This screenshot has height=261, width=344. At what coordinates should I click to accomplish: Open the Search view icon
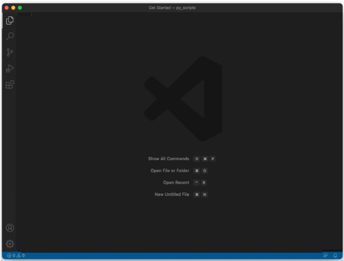tap(10, 36)
